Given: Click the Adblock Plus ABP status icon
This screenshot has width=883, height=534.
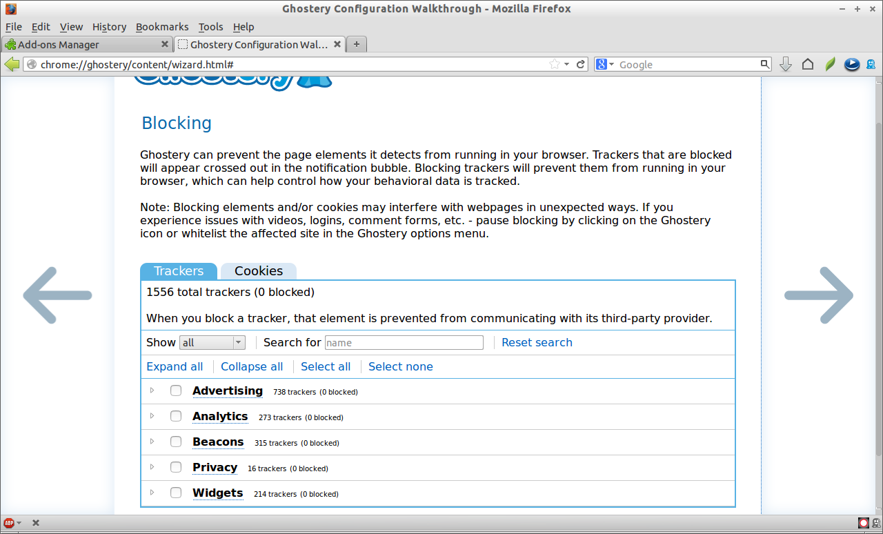Looking at the screenshot, I should click(x=9, y=523).
